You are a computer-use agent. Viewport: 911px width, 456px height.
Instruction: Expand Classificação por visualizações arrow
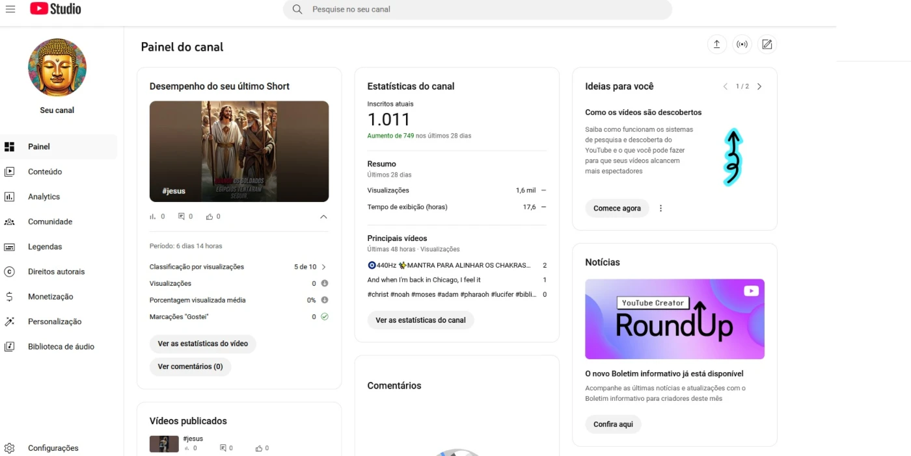pyautogui.click(x=324, y=267)
